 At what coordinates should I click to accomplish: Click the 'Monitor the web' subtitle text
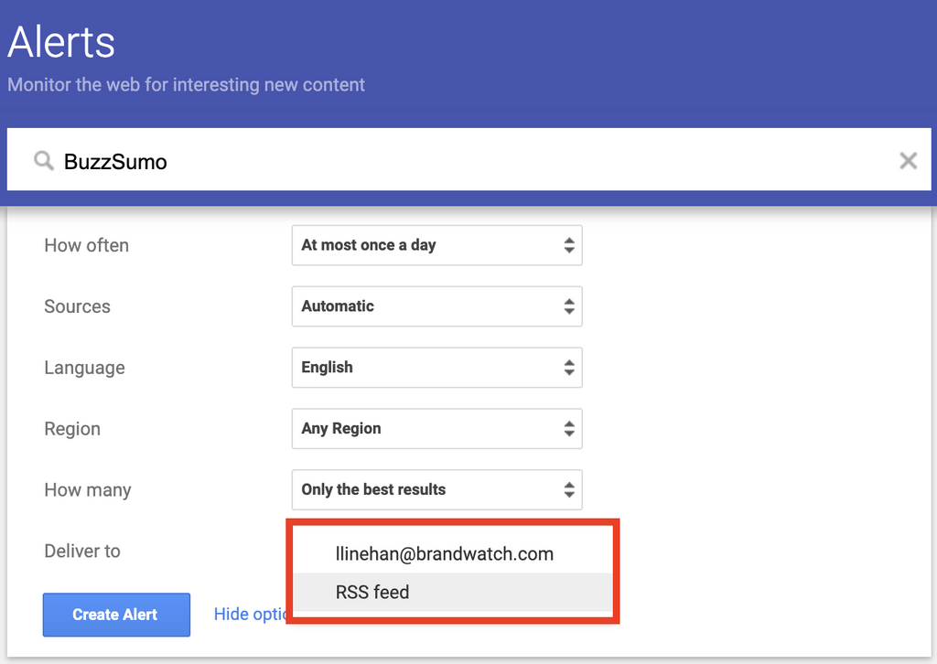coord(187,85)
